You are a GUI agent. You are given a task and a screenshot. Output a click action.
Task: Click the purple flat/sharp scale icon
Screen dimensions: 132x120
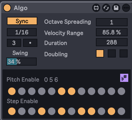click(124, 78)
